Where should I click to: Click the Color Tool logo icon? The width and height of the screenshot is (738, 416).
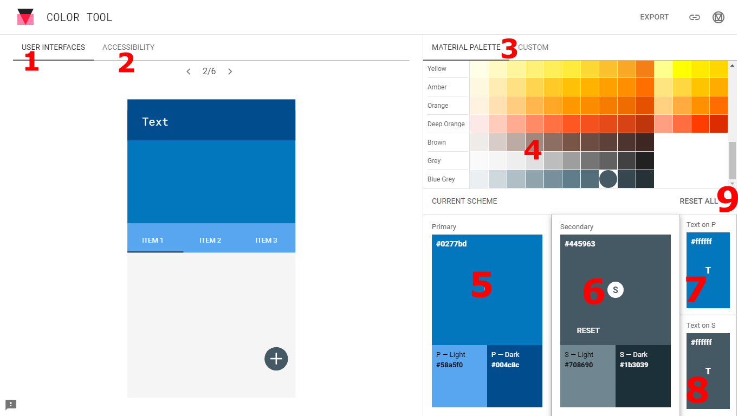pos(25,16)
